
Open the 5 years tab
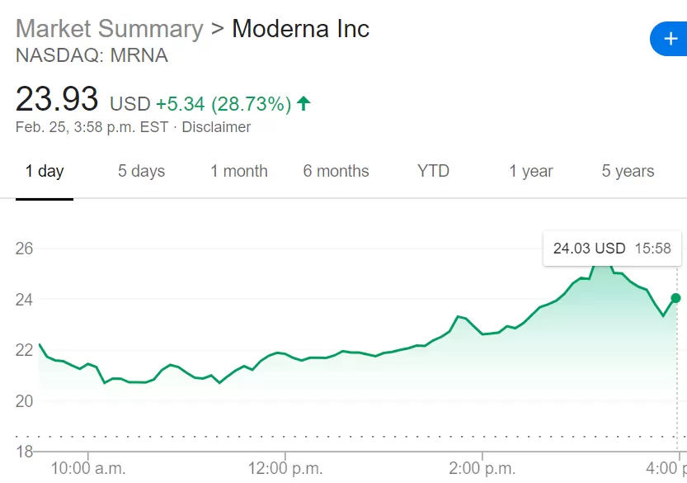[628, 171]
